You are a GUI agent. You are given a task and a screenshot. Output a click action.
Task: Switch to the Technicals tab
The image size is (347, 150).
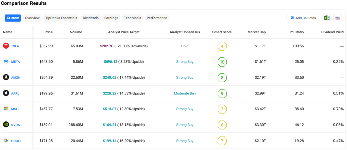point(132,18)
